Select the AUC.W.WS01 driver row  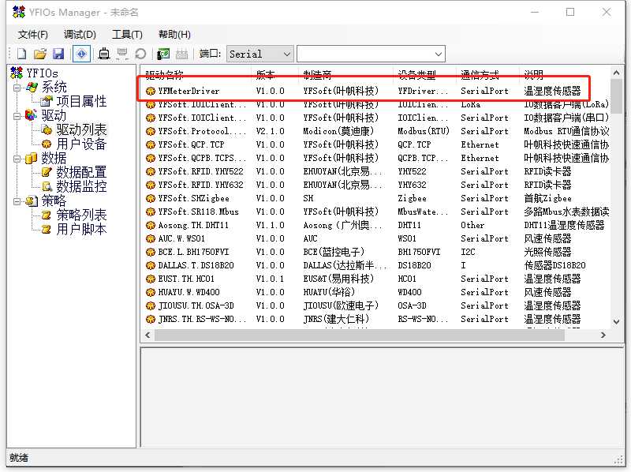377,238
